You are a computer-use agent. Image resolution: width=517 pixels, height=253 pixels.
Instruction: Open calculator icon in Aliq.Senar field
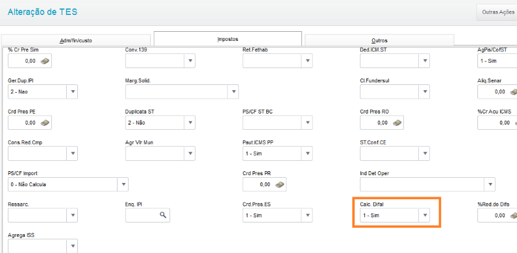point(513,92)
